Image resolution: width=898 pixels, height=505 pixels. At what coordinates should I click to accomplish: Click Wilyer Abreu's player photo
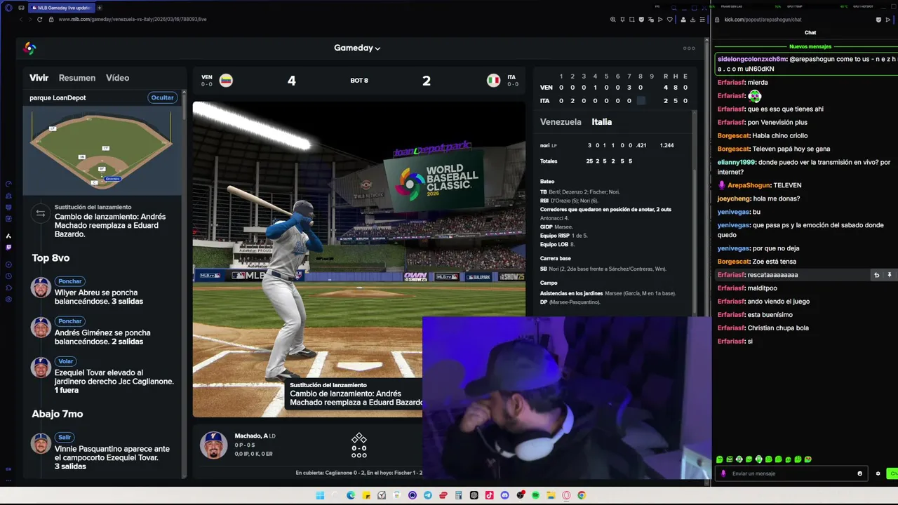[41, 288]
